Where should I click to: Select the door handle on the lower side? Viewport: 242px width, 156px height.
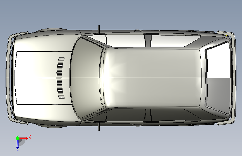point(137,125)
